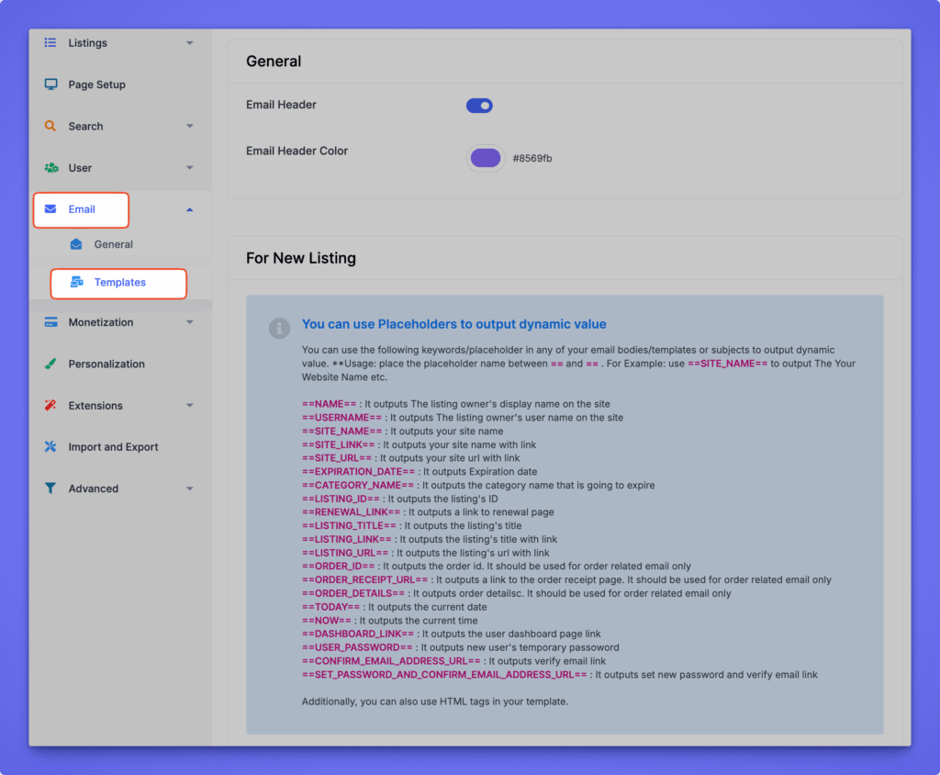This screenshot has height=775, width=940.
Task: Click the Page Setup monitor icon
Action: (x=50, y=84)
